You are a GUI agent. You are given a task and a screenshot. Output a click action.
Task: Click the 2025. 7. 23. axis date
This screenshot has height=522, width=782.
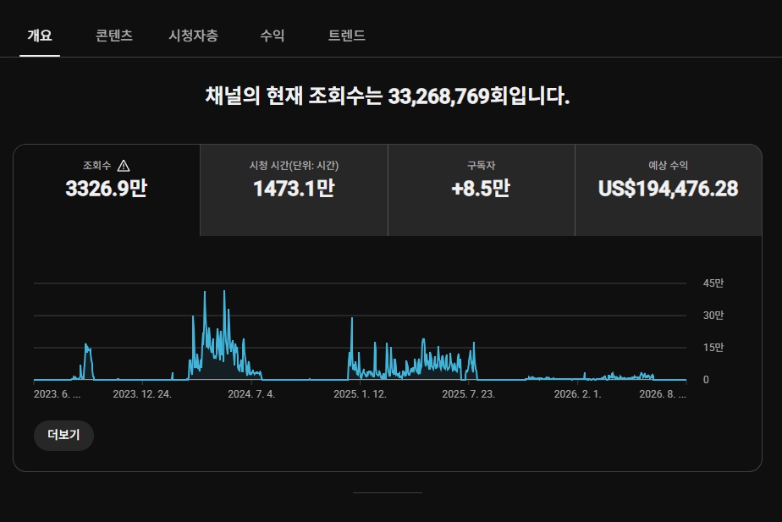[468, 394]
